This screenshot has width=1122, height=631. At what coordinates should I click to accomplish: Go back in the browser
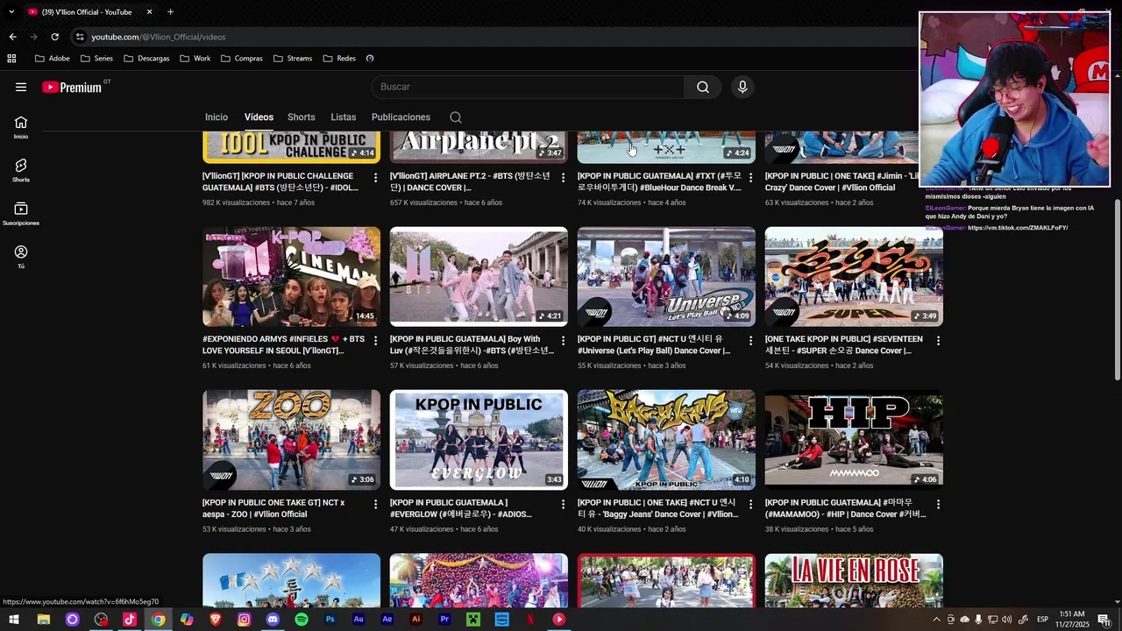[12, 37]
